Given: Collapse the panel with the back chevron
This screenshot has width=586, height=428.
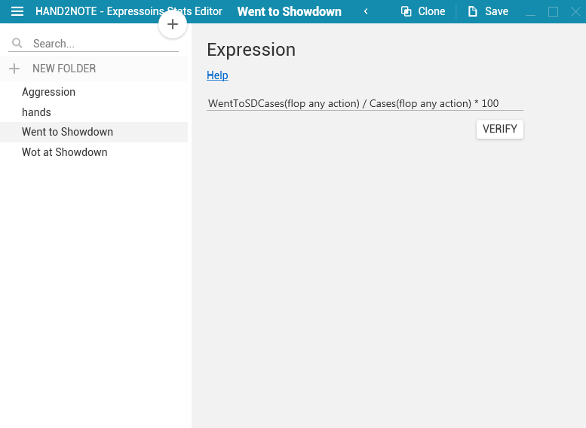Looking at the screenshot, I should pyautogui.click(x=366, y=11).
